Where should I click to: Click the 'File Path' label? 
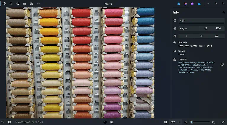(182, 60)
